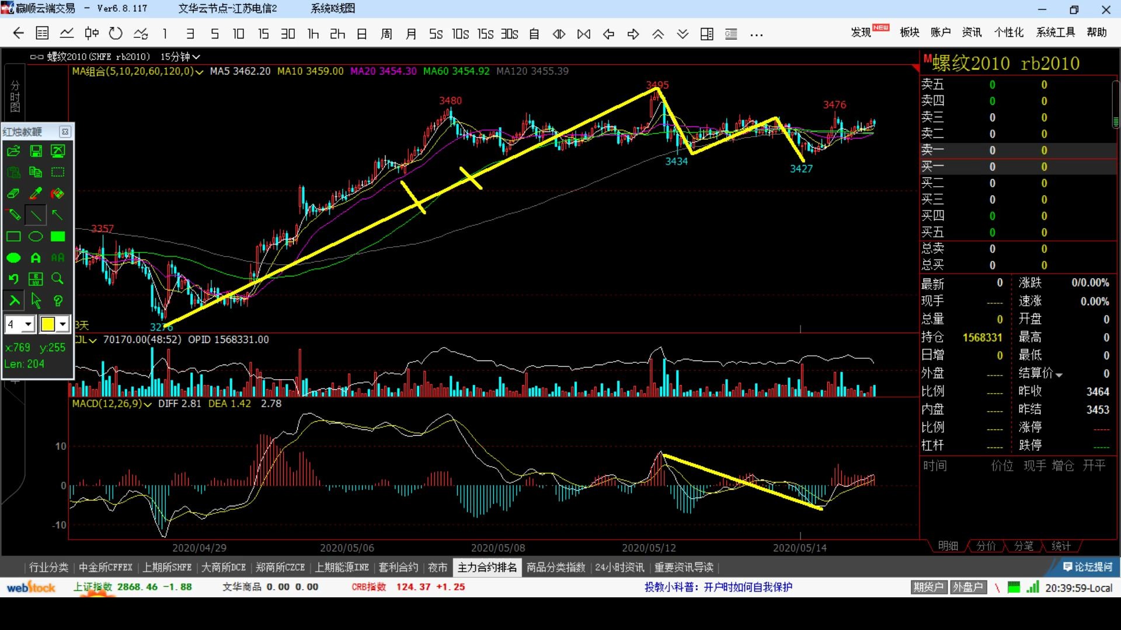The width and height of the screenshot is (1121, 630).
Task: Switch to the 30-minute period button
Action: 288,34
